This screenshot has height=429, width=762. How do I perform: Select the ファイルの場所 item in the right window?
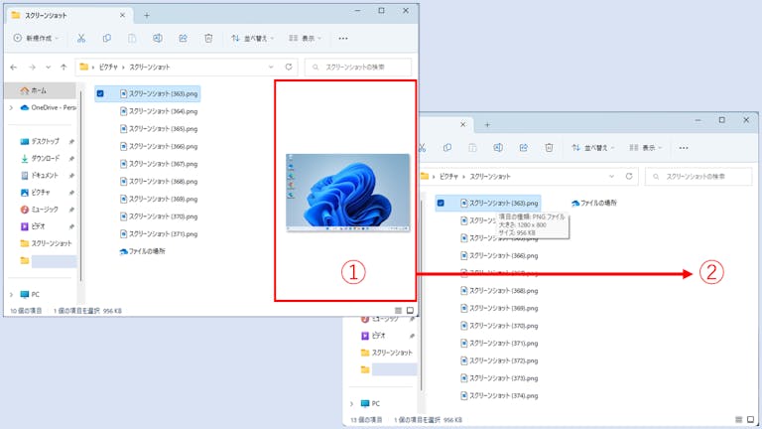click(x=594, y=204)
